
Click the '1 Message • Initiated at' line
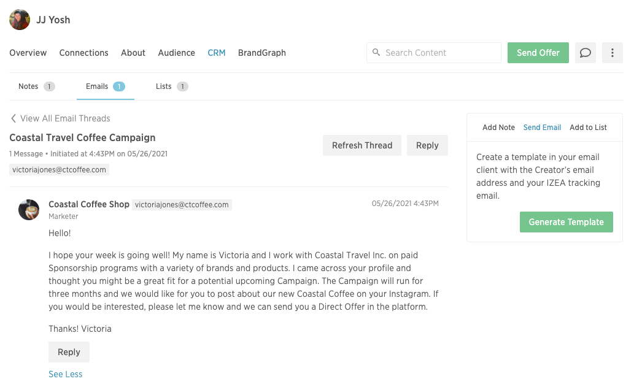point(88,154)
